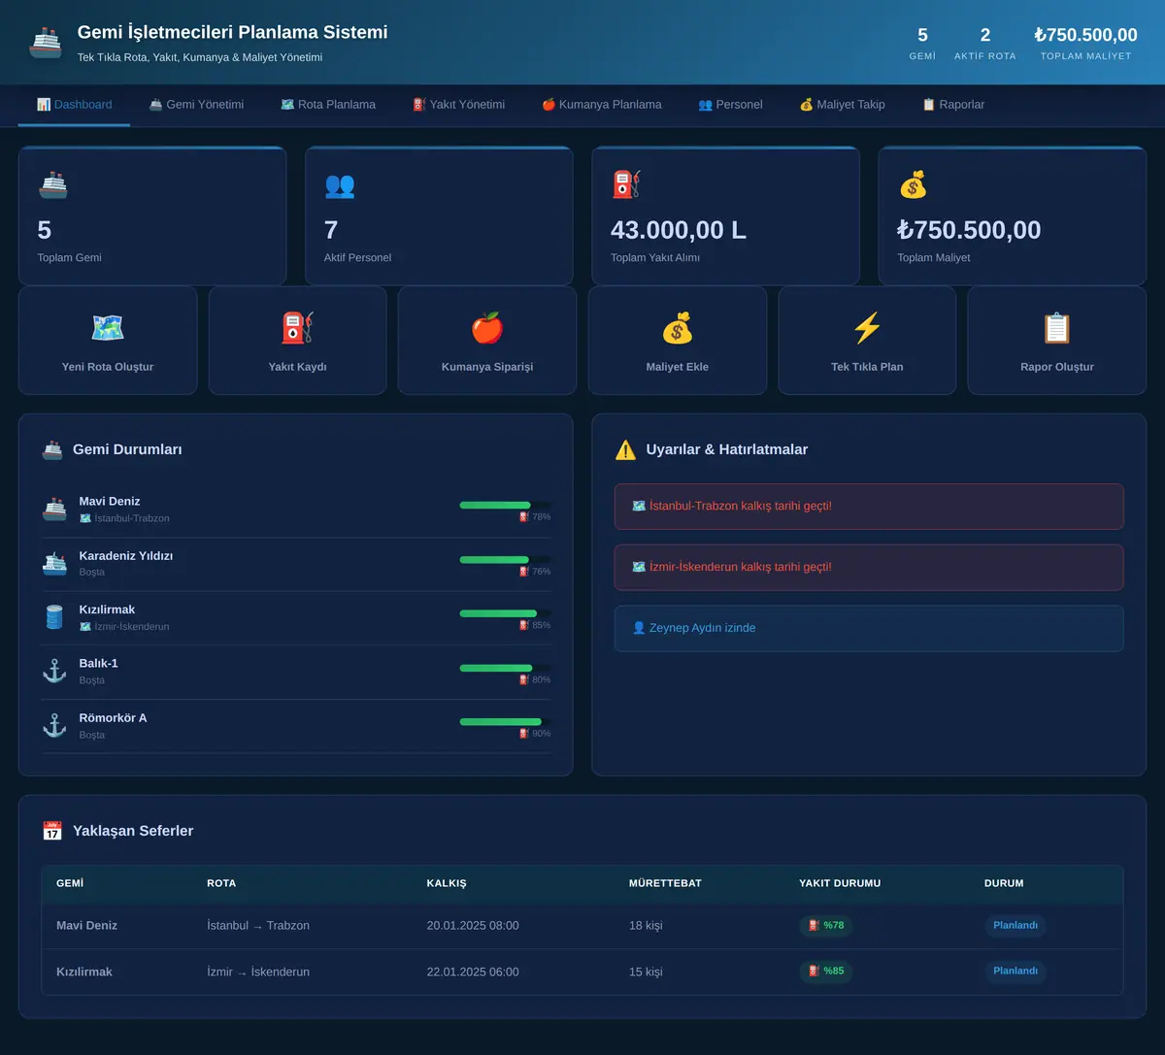Image resolution: width=1165 pixels, height=1055 pixels.
Task: Click the 22.01.2025 06:00 departure cell
Action: pos(473,972)
